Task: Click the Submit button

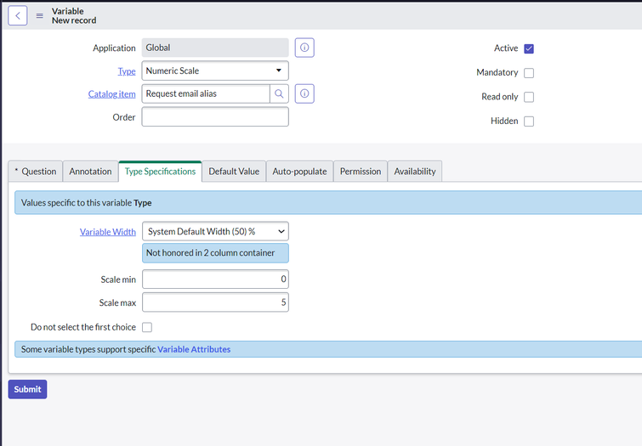Action: 27,389
